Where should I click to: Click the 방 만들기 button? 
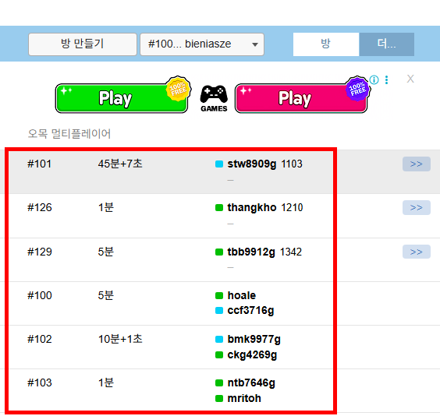pyautogui.click(x=83, y=44)
